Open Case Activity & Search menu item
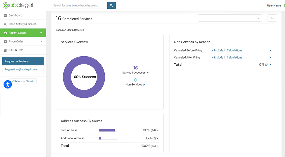285x157 pixels. click(22, 24)
